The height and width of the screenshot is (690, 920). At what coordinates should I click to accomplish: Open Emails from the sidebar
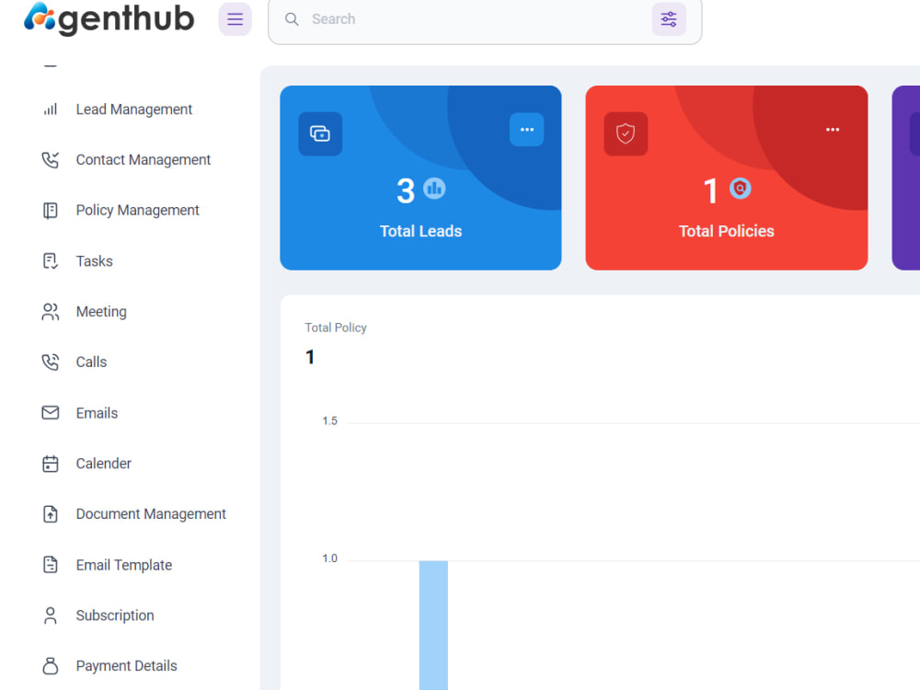[x=97, y=413]
